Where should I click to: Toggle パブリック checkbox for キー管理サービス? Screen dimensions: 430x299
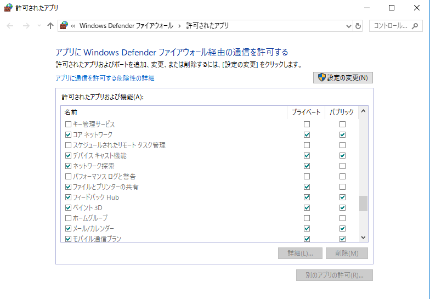(342, 124)
